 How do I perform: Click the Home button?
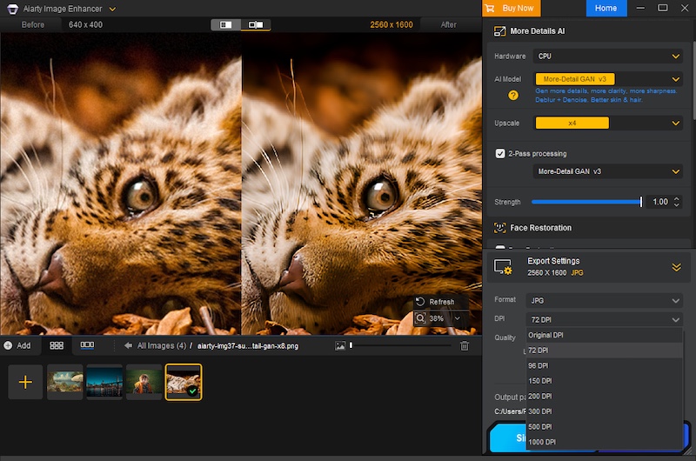(606, 9)
